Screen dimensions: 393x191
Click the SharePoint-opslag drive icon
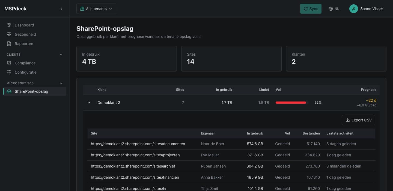point(9,91)
